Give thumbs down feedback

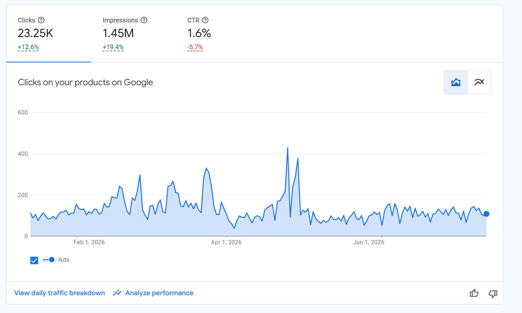coord(493,294)
